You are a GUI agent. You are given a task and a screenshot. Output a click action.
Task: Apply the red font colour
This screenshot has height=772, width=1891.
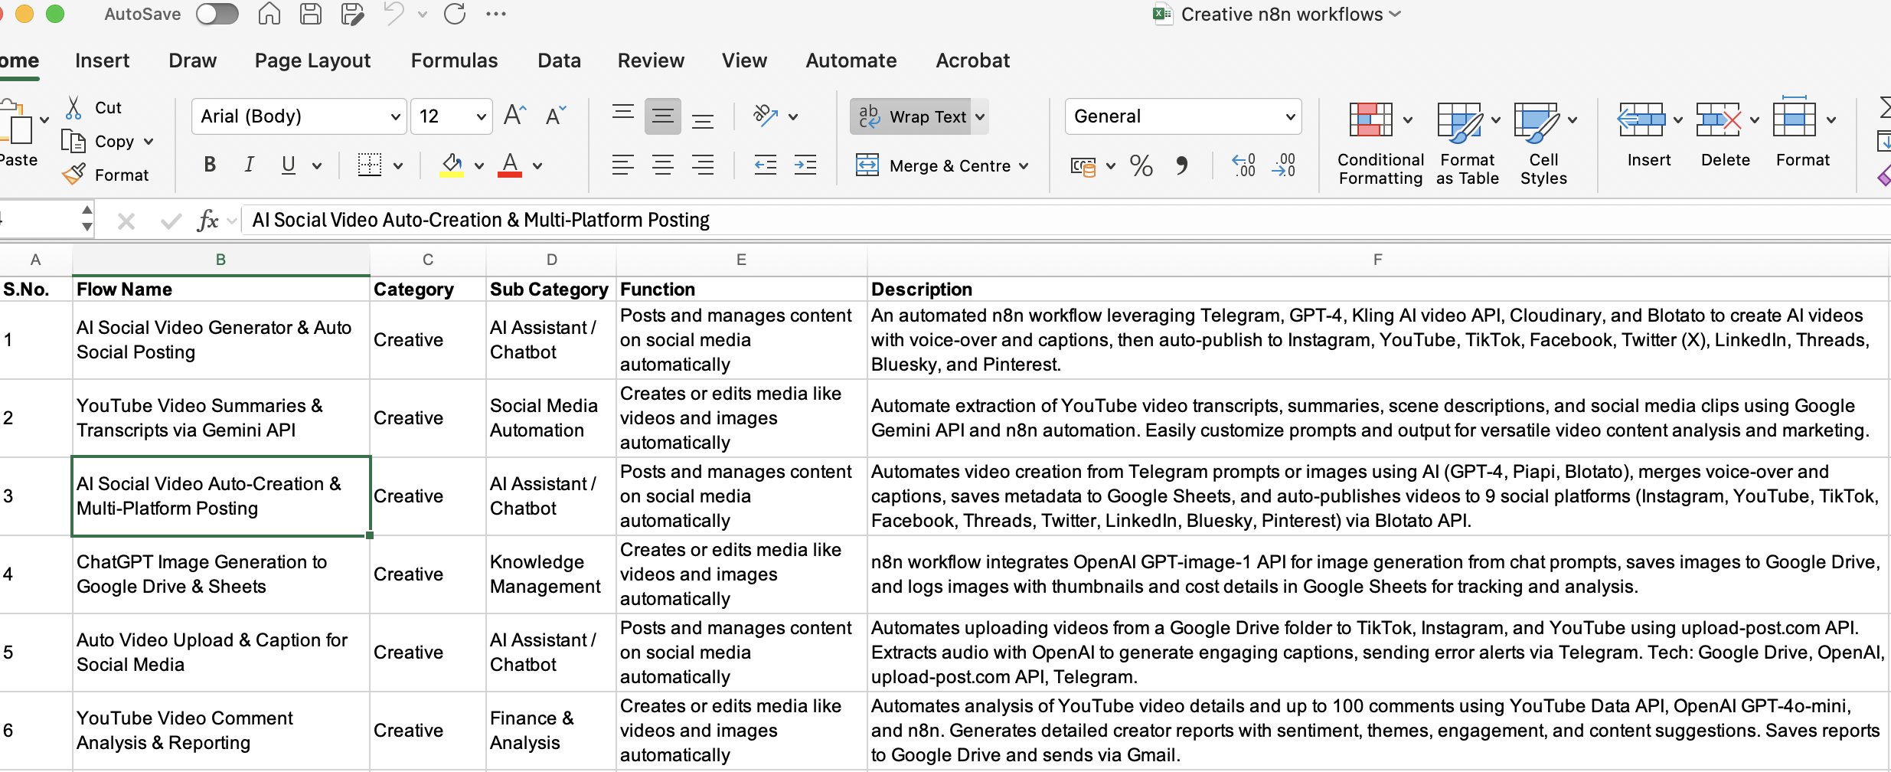[510, 165]
